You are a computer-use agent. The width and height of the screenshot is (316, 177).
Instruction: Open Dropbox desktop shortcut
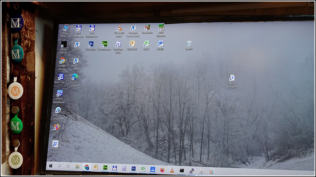[x=55, y=147]
